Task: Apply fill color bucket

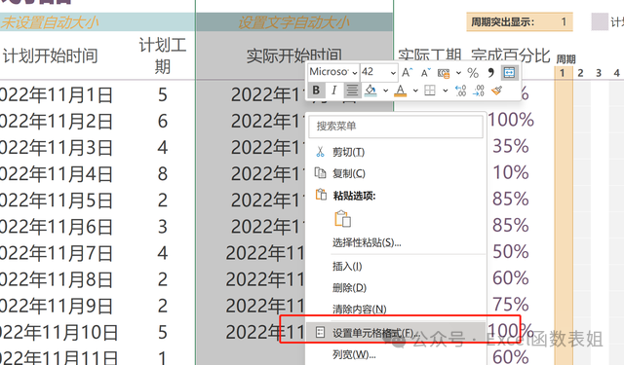Action: tap(370, 91)
